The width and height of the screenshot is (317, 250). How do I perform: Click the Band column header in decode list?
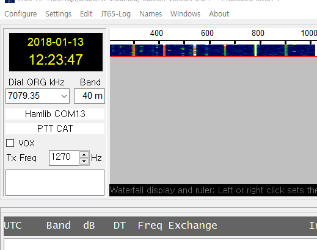tap(59, 226)
